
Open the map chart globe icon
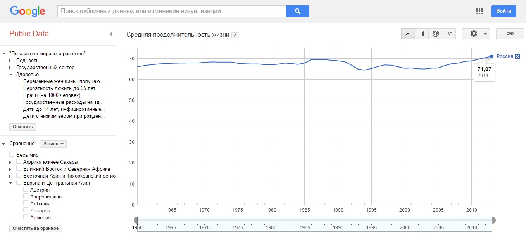point(436,34)
